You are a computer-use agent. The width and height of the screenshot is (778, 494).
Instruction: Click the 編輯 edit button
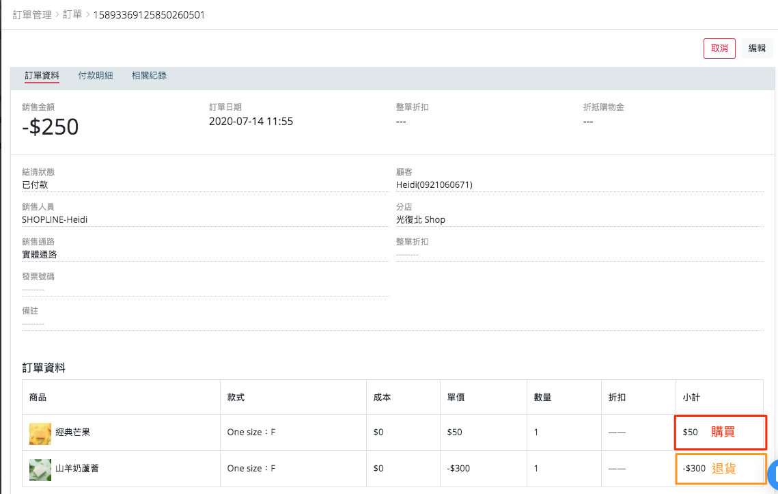757,48
